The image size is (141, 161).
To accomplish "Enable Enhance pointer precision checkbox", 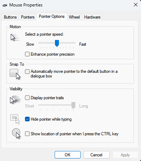I will tap(27, 54).
